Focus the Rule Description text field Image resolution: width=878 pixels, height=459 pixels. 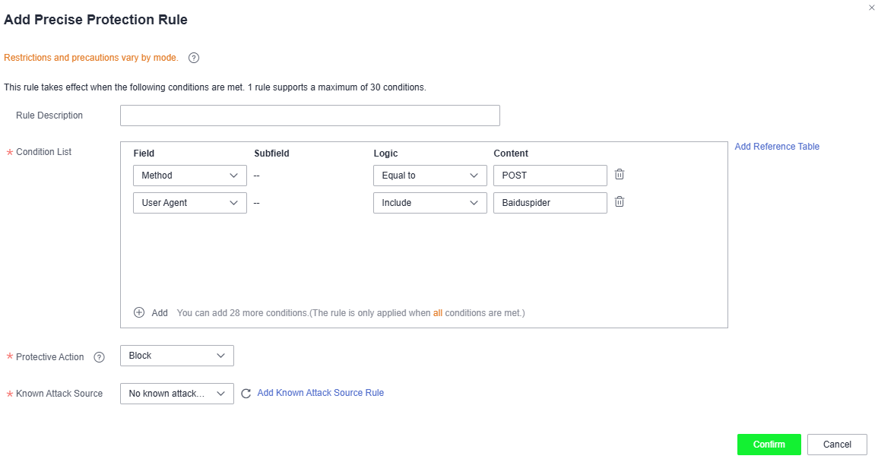(309, 116)
